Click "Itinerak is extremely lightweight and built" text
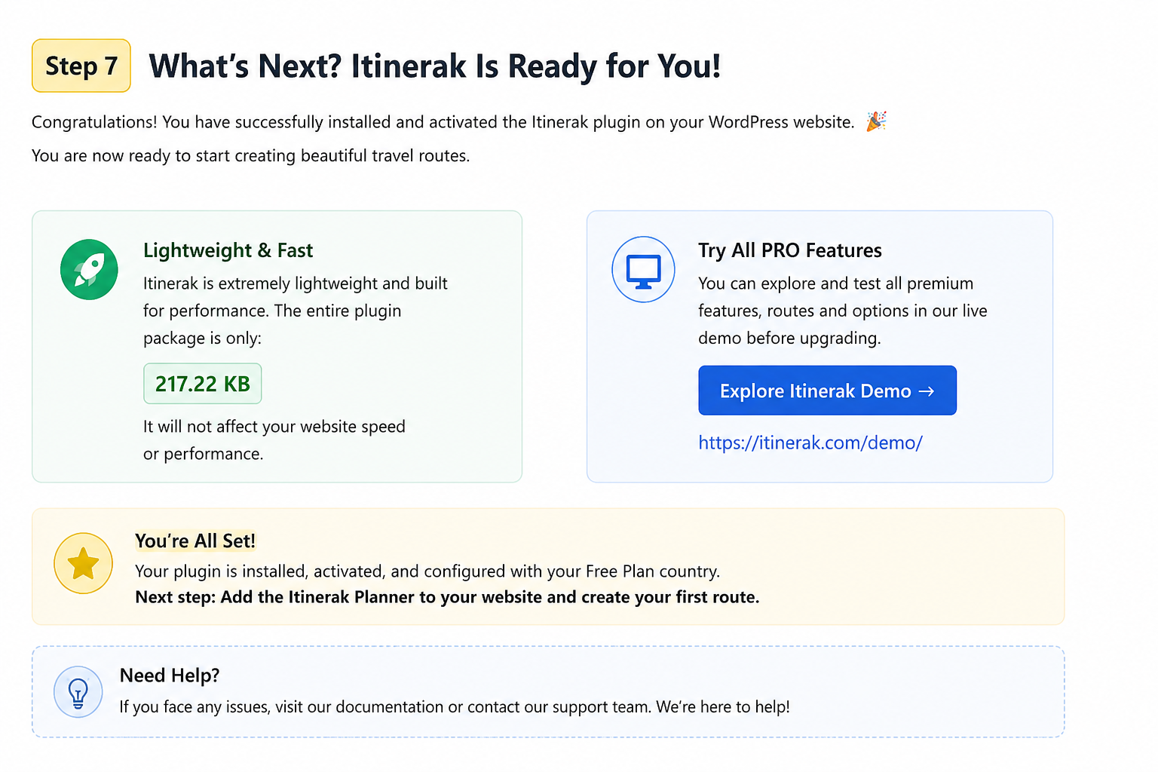The image size is (1158, 772). (296, 311)
